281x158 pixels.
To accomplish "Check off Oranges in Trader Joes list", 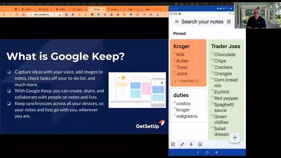I will [213, 72].
